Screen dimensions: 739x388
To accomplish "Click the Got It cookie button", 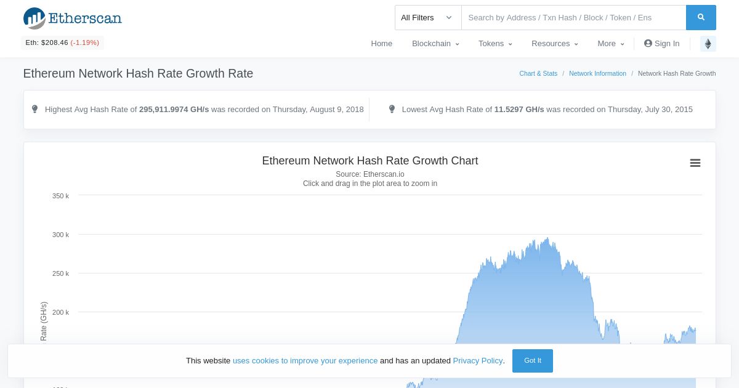I will [533, 361].
